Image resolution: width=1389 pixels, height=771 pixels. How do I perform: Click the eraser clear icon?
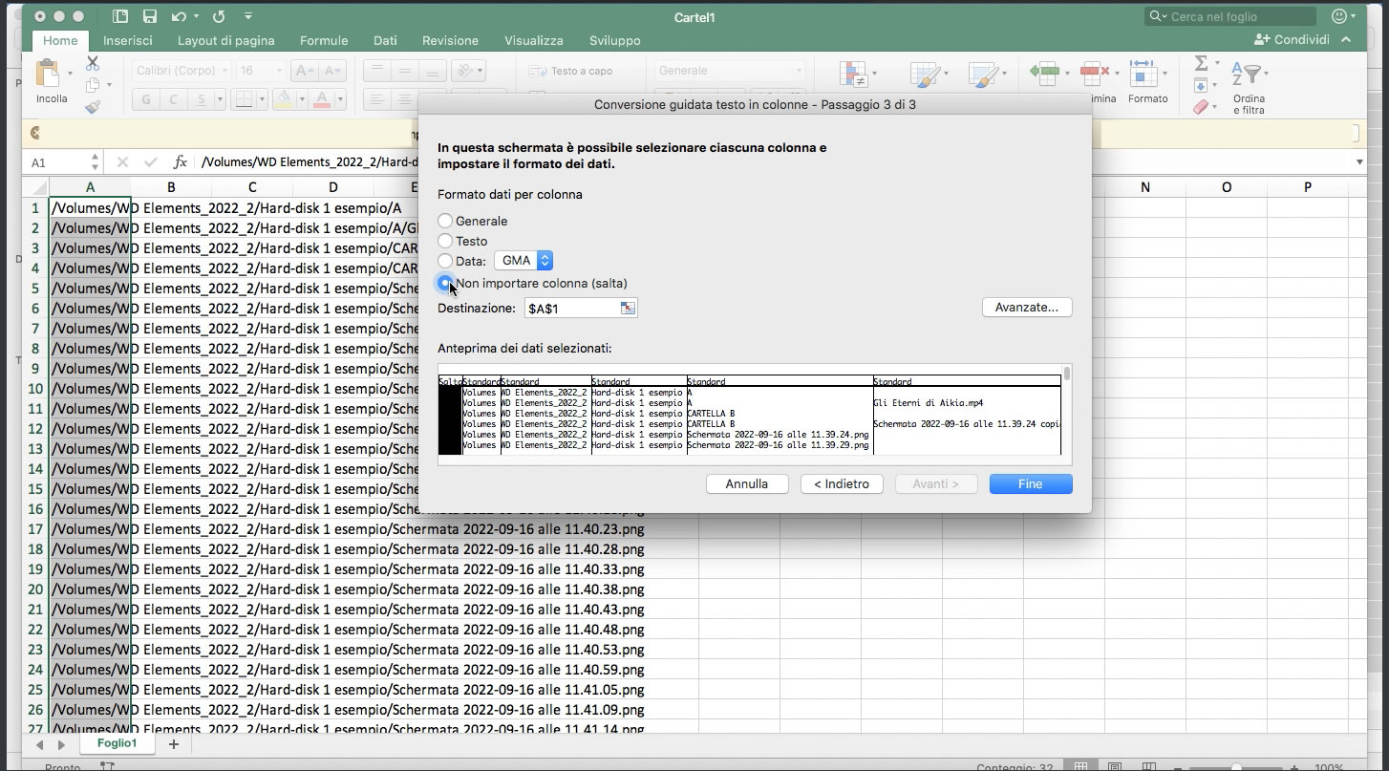pyautogui.click(x=1202, y=108)
